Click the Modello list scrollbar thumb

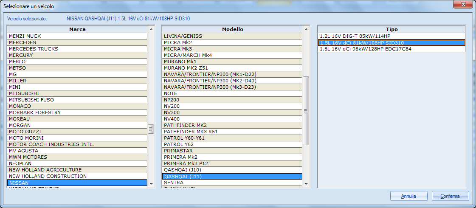306,111
